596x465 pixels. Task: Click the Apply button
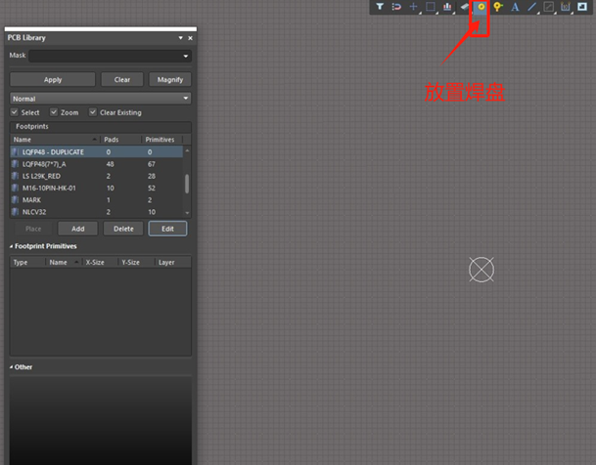53,79
